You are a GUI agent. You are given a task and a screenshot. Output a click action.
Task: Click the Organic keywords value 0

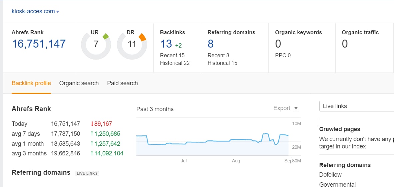pos(278,44)
